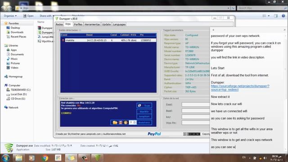Click the Open toolbar button in Explorer
Viewport: 288px width, 162px height.
point(28,16)
